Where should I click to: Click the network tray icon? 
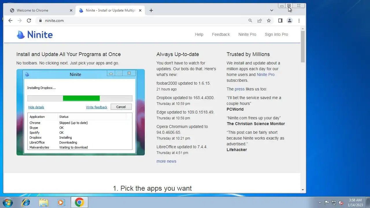(x=334, y=203)
